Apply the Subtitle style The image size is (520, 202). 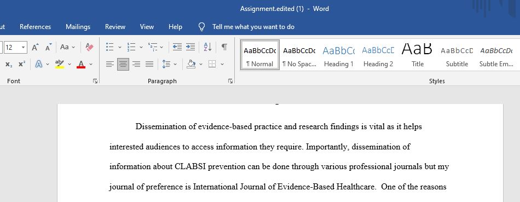pyautogui.click(x=457, y=55)
